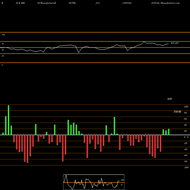Click the 112.92 value on MR chart
Image resolution: width=190 pixels, height=190 pixels.
(x=177, y=112)
